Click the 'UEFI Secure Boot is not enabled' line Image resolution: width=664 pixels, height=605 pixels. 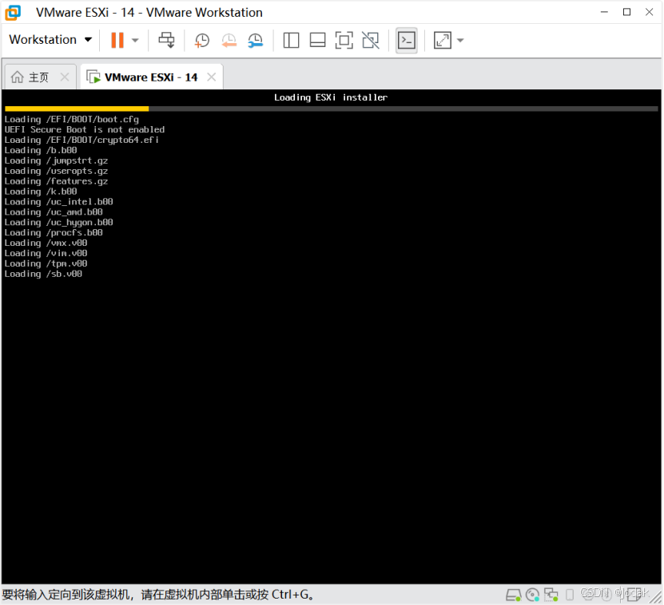pyautogui.click(x=84, y=130)
